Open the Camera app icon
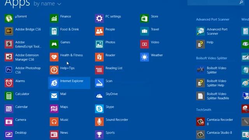The height and width of the screenshot is (140, 249). coord(9,122)
